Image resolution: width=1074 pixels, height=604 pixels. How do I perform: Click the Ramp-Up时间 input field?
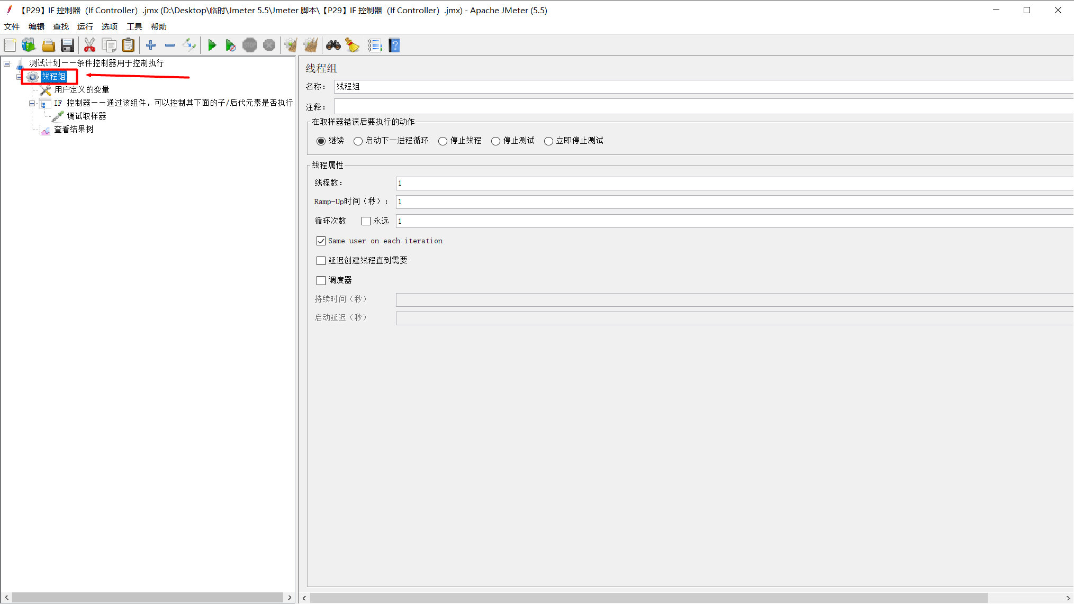(735, 202)
